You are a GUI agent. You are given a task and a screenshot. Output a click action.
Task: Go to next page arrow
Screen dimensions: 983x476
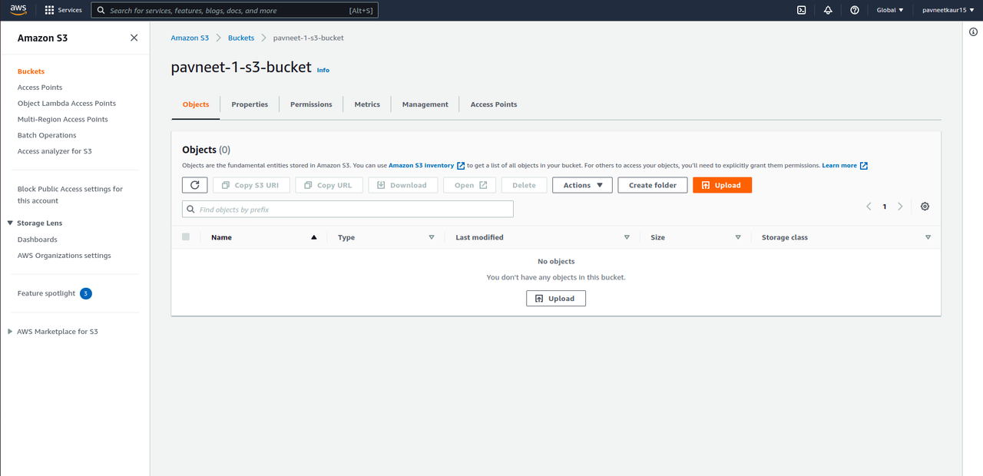pyautogui.click(x=900, y=207)
